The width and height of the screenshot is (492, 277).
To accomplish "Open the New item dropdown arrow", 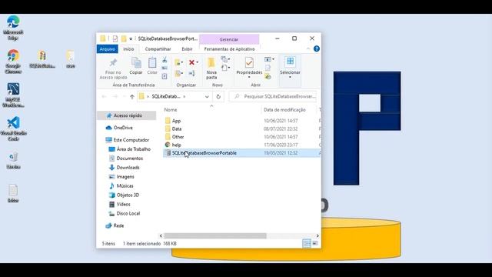I will coord(229,59).
